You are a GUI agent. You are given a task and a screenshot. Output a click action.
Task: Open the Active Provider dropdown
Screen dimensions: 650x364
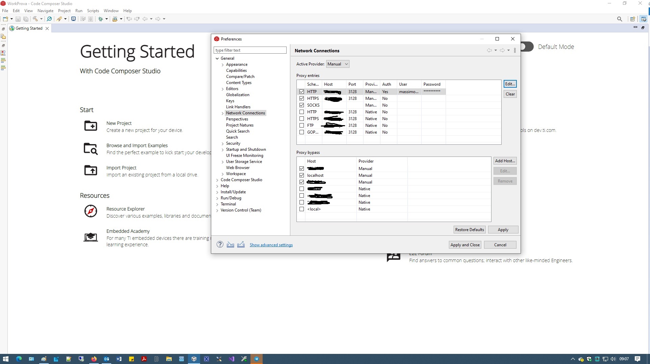338,64
